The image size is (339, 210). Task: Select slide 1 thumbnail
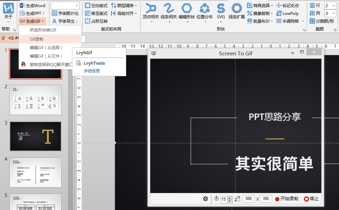[x=36, y=64]
